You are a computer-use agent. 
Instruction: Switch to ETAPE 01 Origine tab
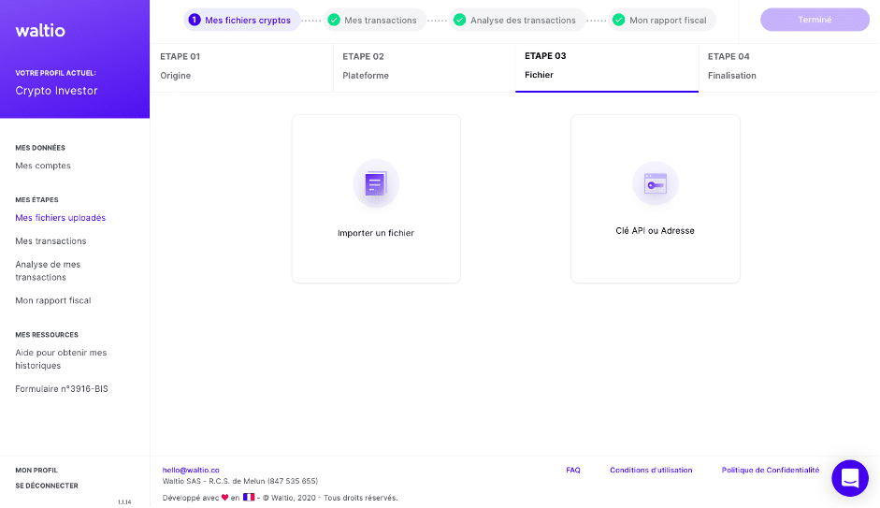241,66
